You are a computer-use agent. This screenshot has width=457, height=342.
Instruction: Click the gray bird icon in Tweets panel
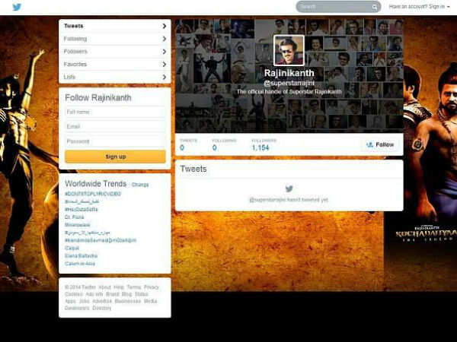289,188
